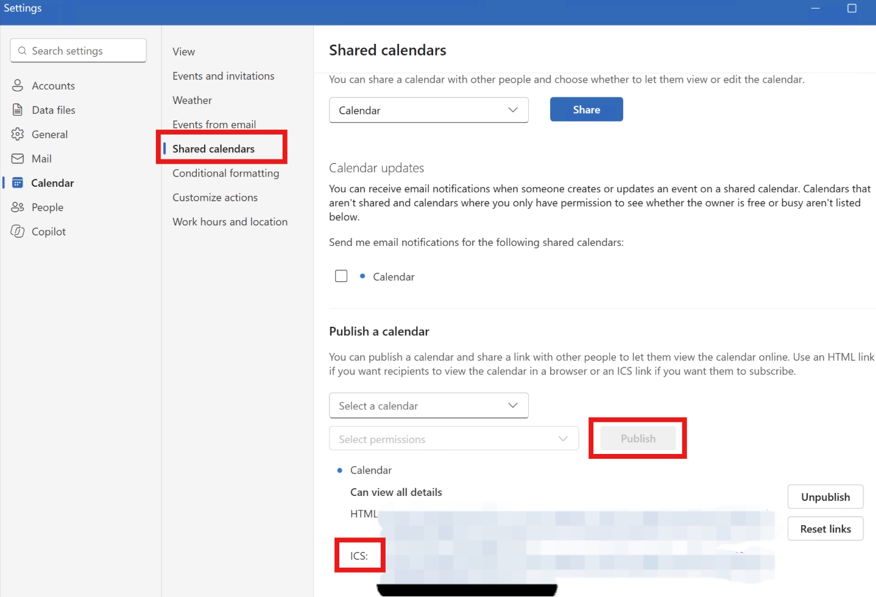Open Conditional formatting settings
Viewport: 876px width, 597px height.
click(225, 173)
